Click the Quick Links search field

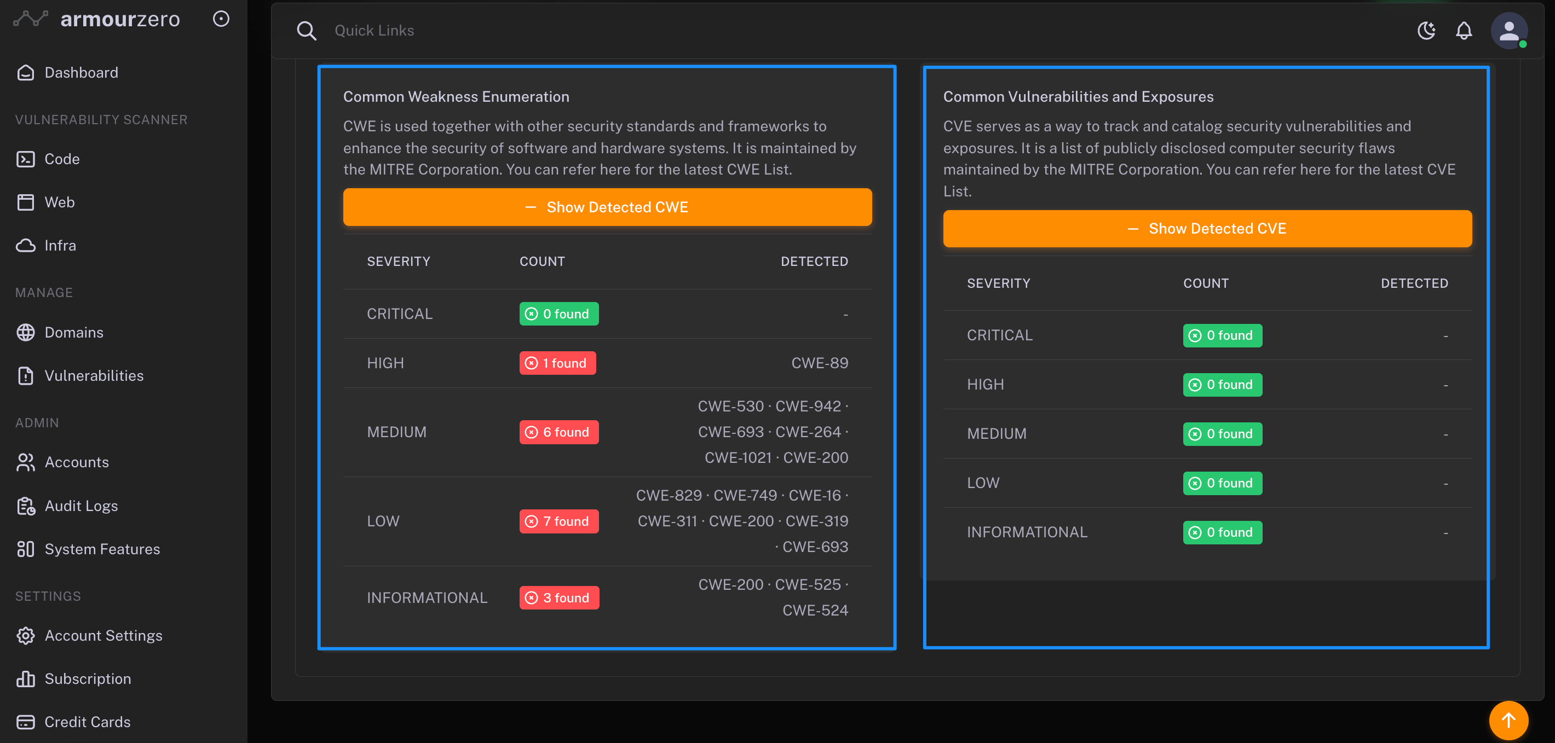click(375, 30)
